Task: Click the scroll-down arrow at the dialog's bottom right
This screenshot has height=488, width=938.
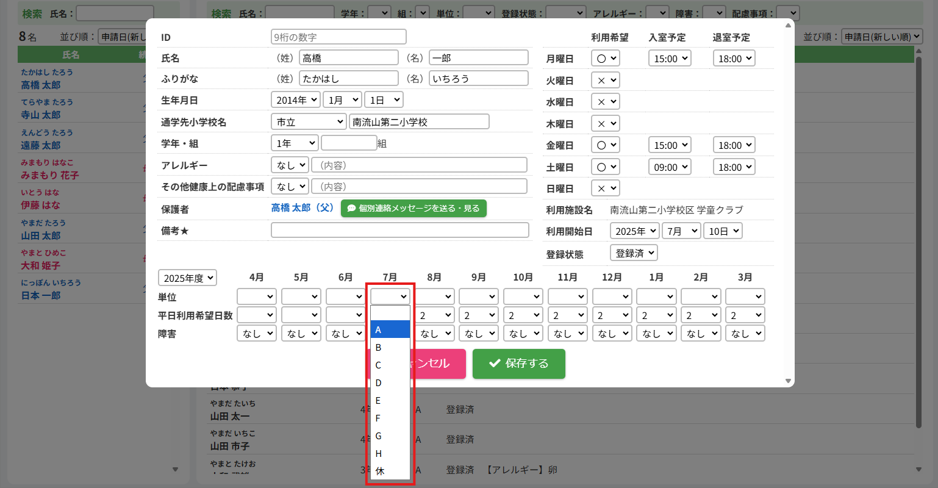Action: pyautogui.click(x=789, y=381)
